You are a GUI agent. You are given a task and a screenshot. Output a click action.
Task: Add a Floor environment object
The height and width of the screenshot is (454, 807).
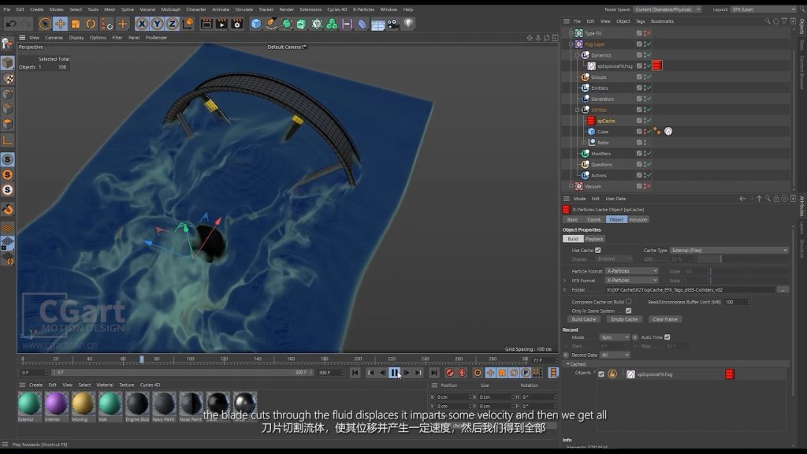click(x=377, y=24)
